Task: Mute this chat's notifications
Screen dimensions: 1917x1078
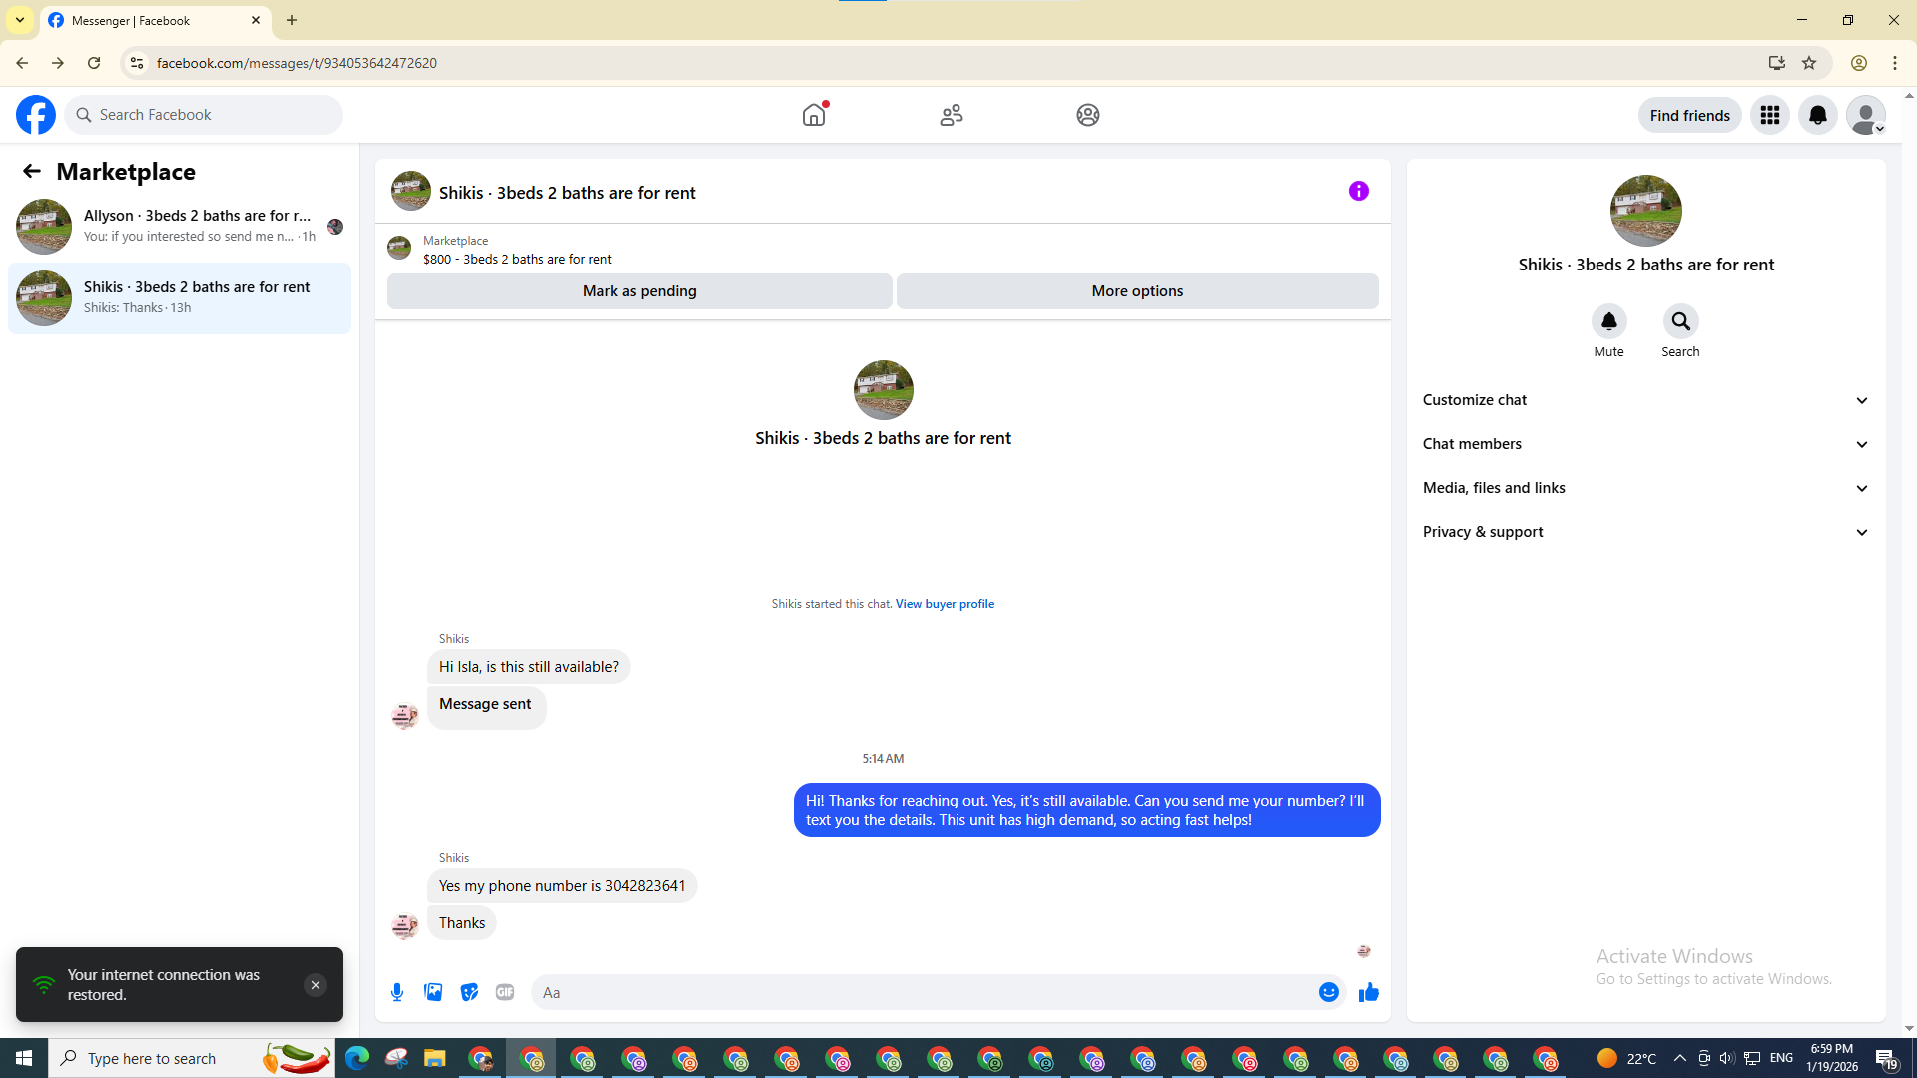Action: tap(1608, 322)
